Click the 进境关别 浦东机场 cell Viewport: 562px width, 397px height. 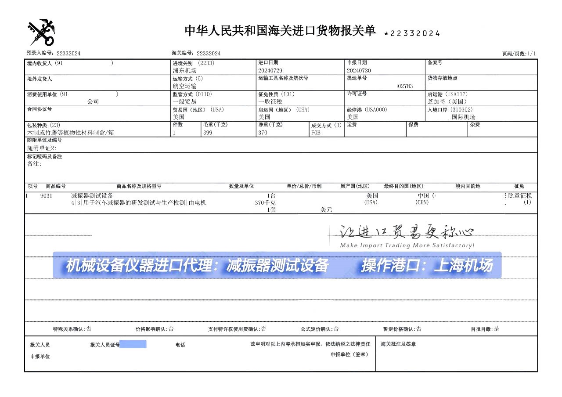[x=185, y=71]
